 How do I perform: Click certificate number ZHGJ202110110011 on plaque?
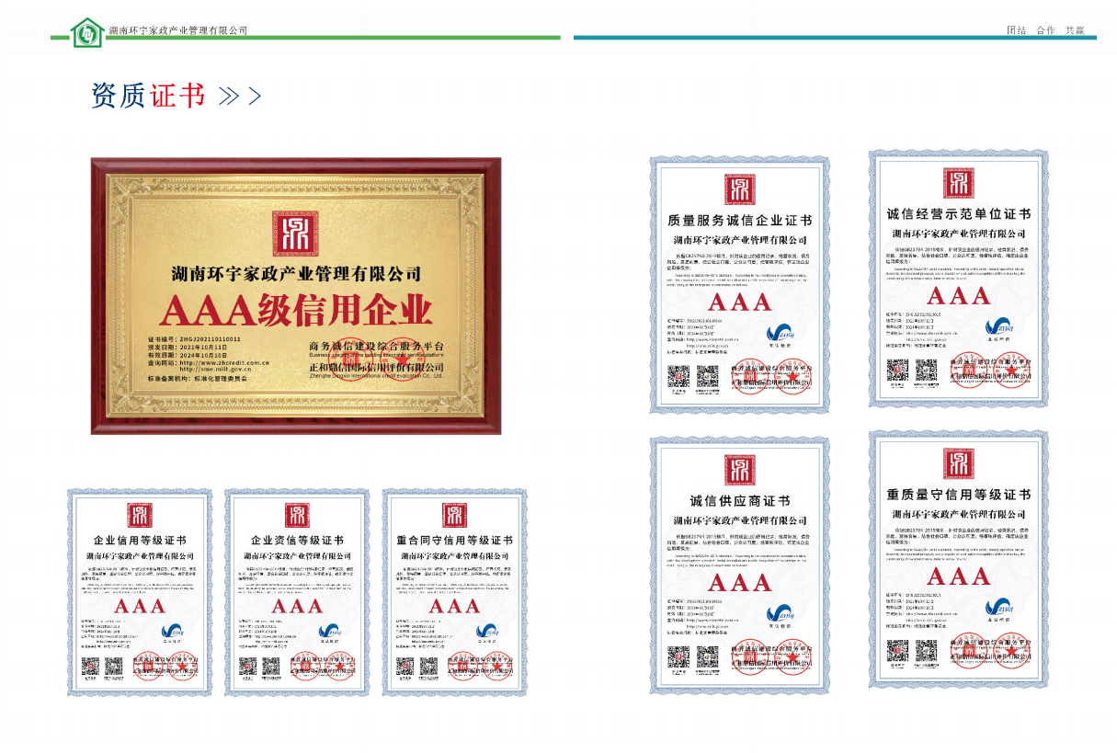209,339
